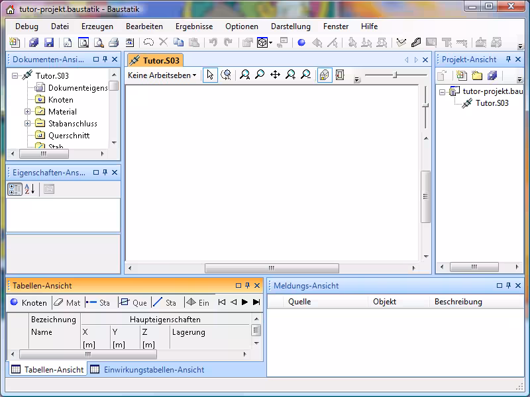Toggle the 3D house view icon
This screenshot has width=530, height=397.
[324, 75]
